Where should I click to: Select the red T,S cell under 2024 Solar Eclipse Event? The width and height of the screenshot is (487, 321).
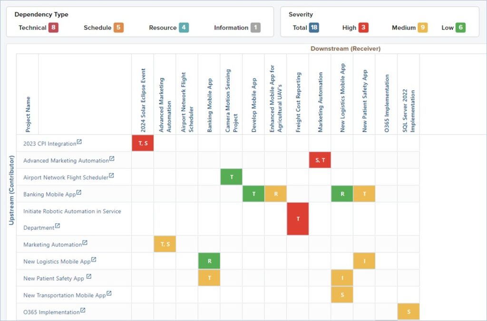coord(142,143)
